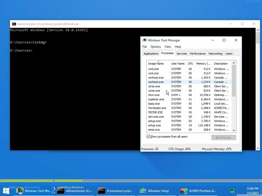
Task: Click Processes: 30 status entry
Action: 149,149
